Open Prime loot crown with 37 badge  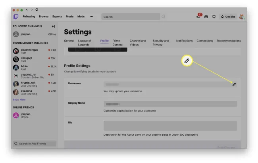(198, 16)
